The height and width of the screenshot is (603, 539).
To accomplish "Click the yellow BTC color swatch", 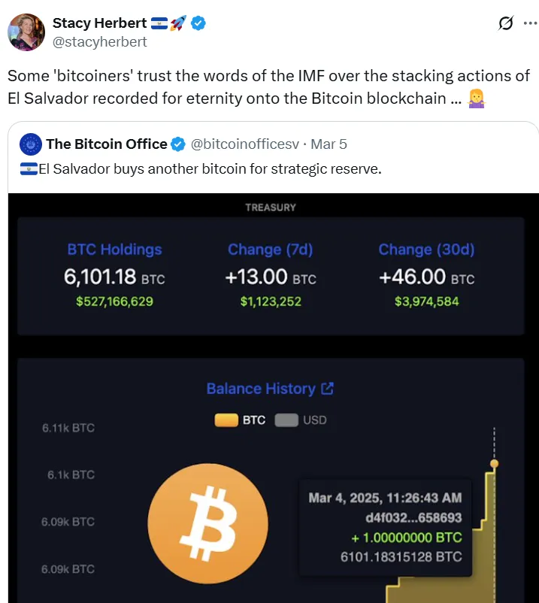I will (226, 420).
